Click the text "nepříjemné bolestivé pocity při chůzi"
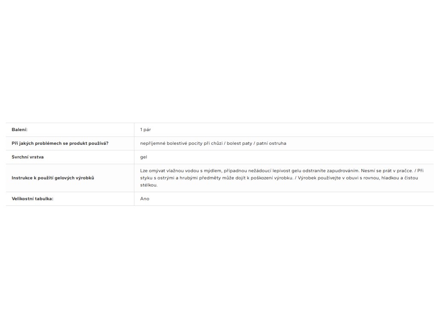The height and width of the screenshot is (328, 437). [x=181, y=143]
